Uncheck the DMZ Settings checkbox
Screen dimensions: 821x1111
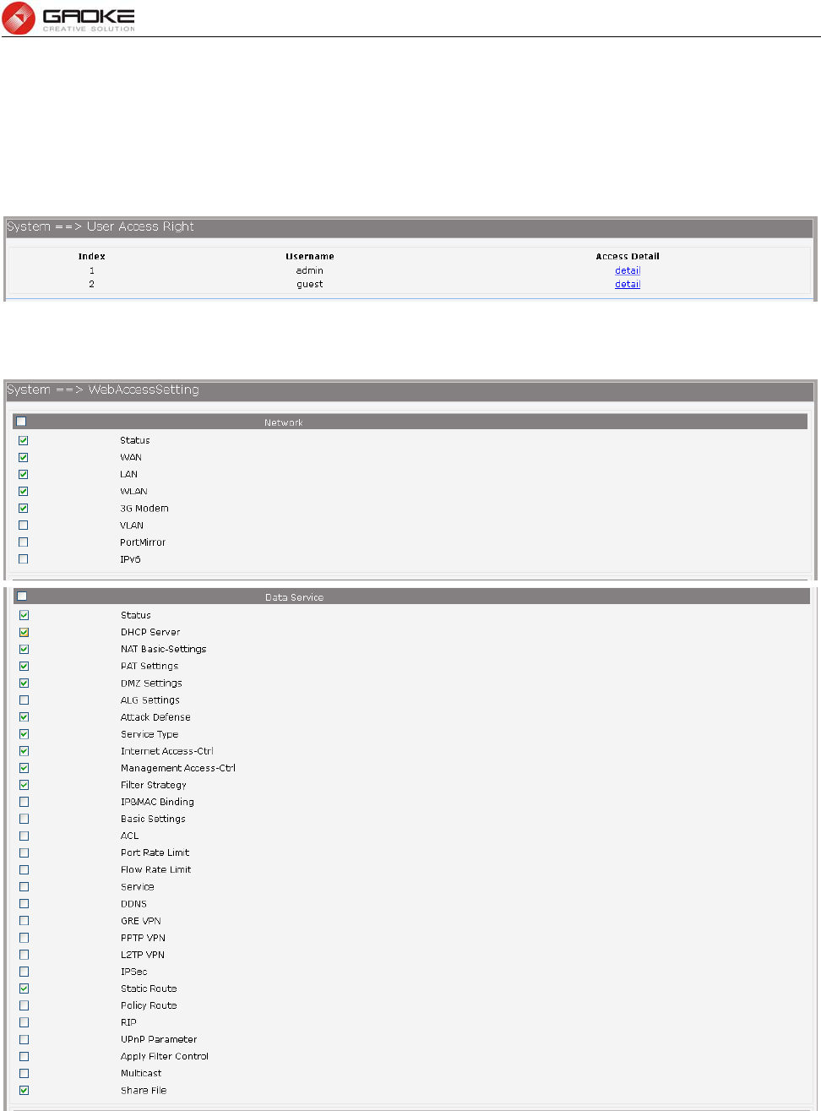[24, 683]
